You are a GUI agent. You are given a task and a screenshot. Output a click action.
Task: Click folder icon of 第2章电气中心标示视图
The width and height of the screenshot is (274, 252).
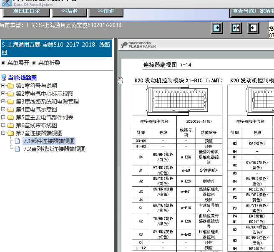pyautogui.click(x=10, y=94)
